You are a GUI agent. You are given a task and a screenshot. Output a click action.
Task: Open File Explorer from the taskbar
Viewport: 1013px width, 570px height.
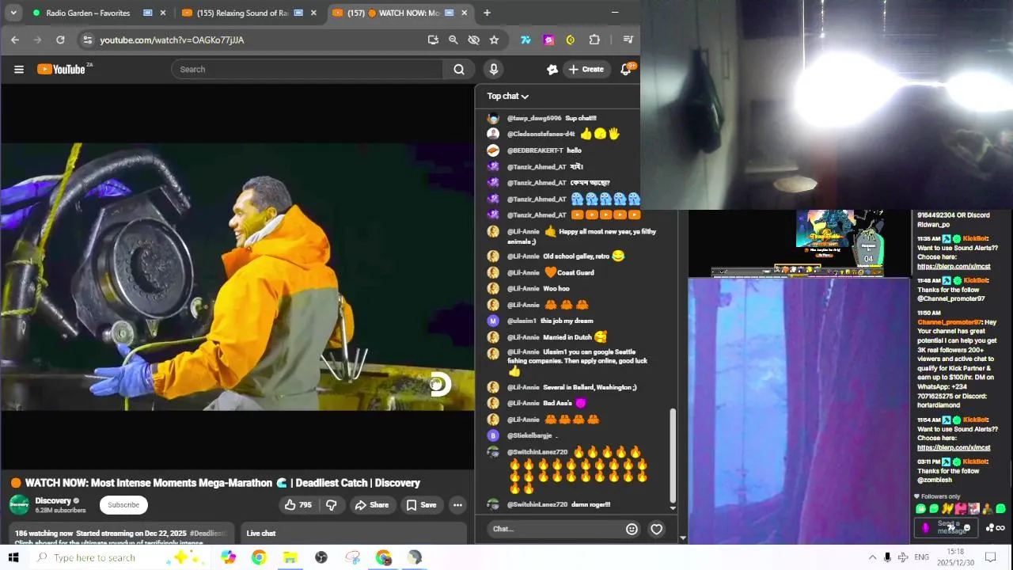pos(290,557)
